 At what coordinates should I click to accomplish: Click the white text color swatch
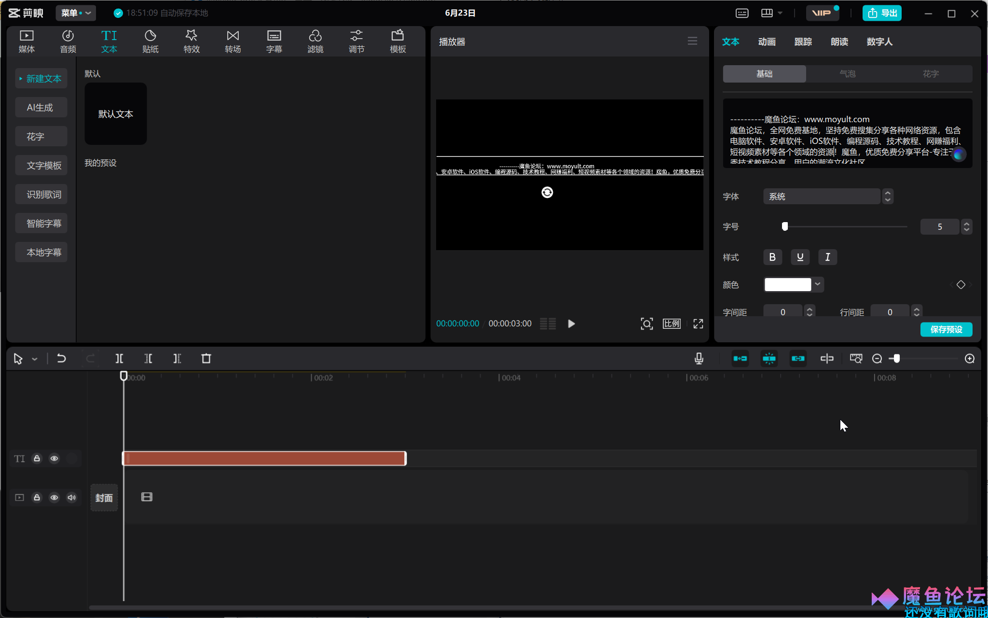(787, 284)
